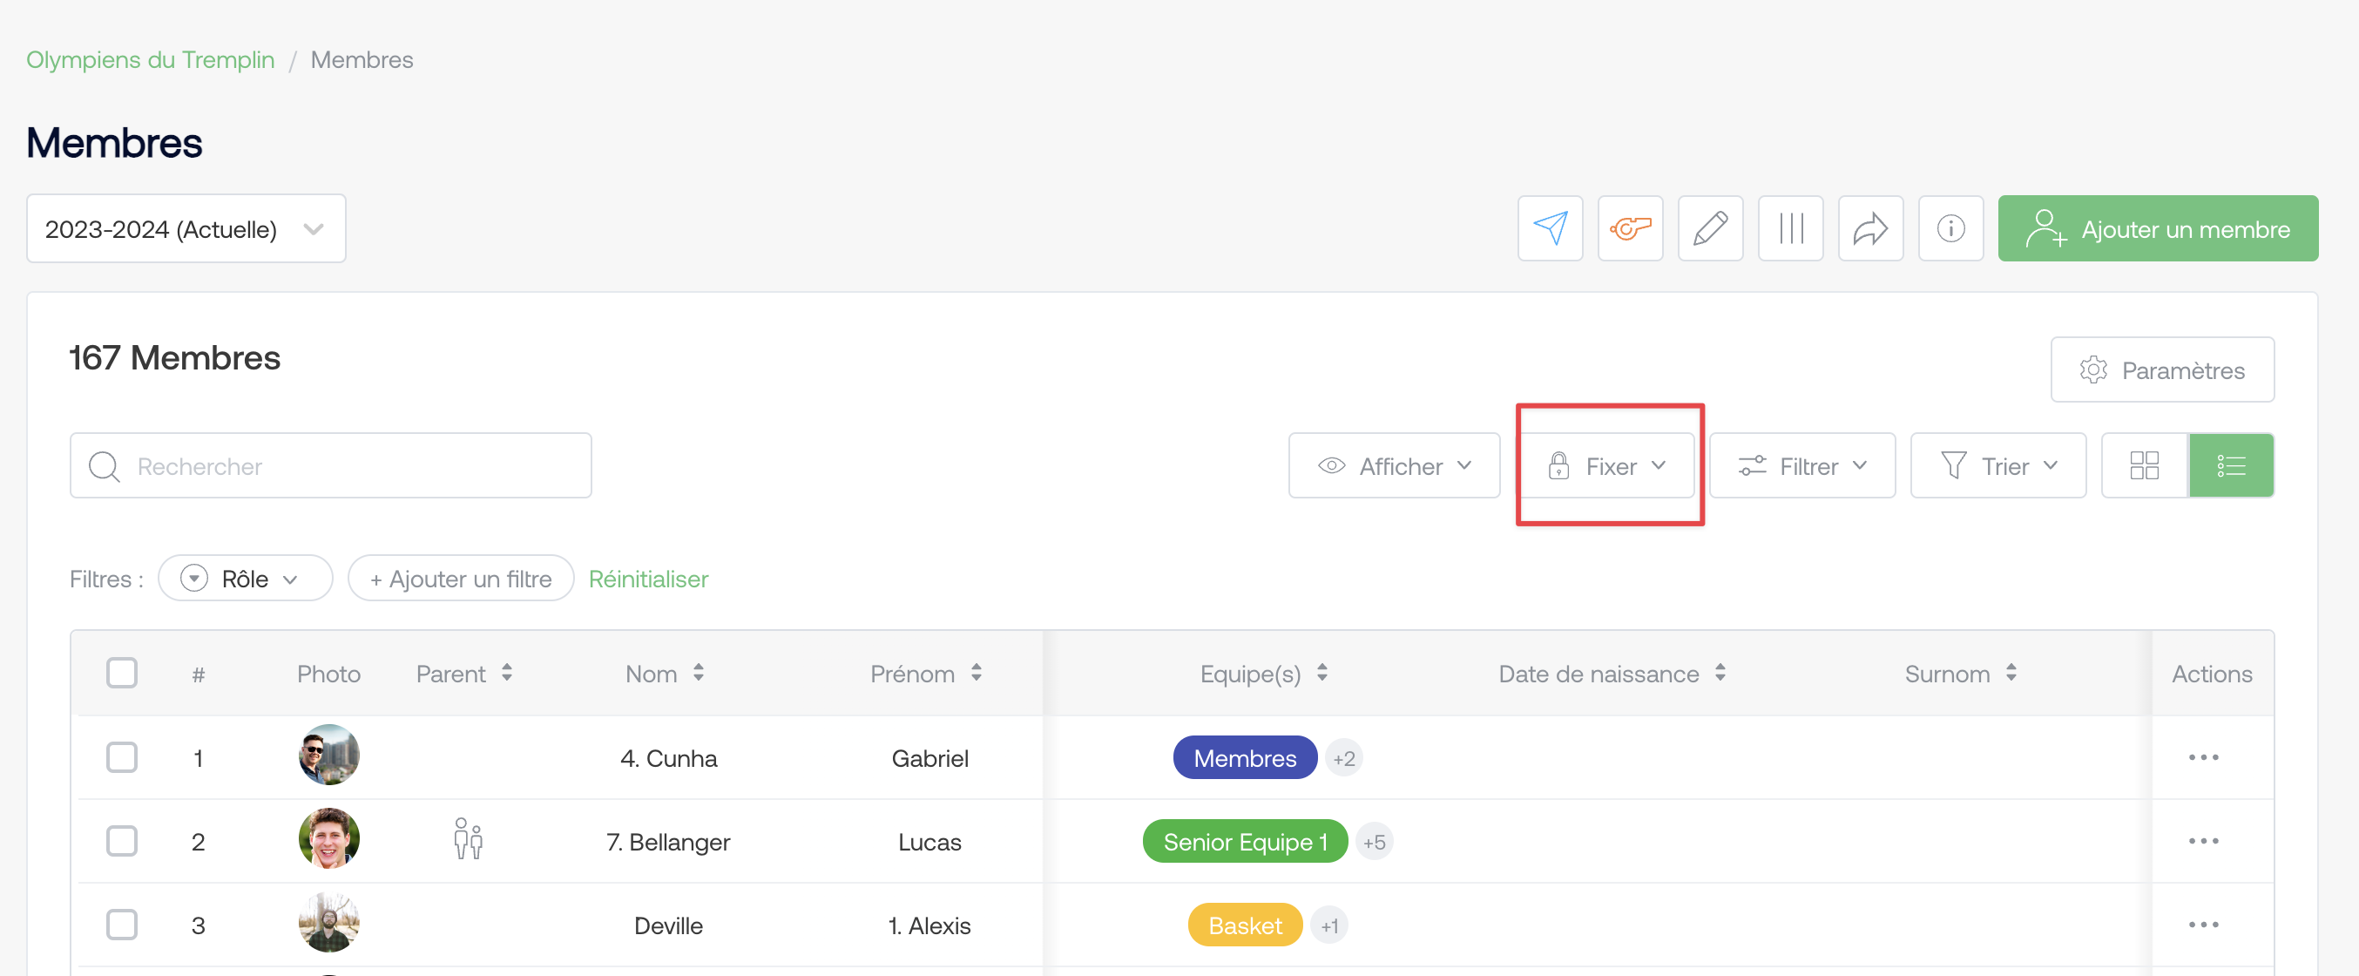The height and width of the screenshot is (976, 2359).
Task: Expand the Filtrer dropdown
Action: pos(1801,465)
